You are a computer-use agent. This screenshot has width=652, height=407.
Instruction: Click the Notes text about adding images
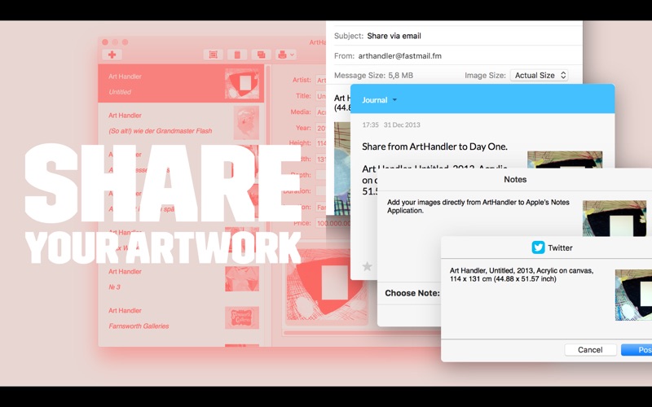[478, 207]
